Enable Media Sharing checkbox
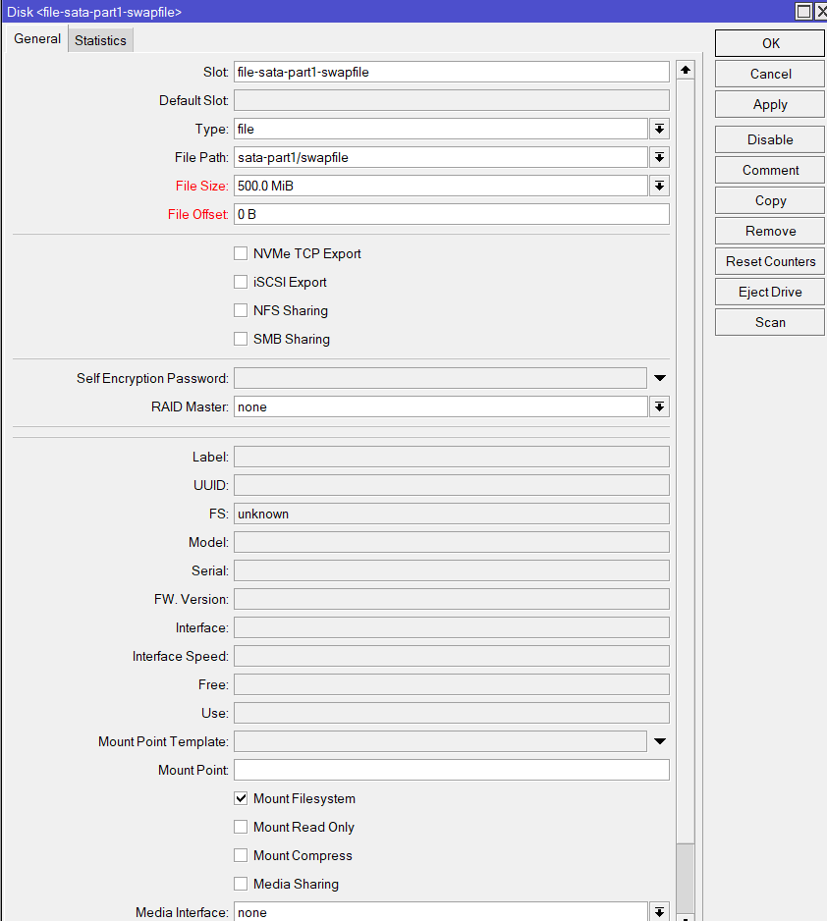Screen dimensions: 827x921 (x=241, y=884)
